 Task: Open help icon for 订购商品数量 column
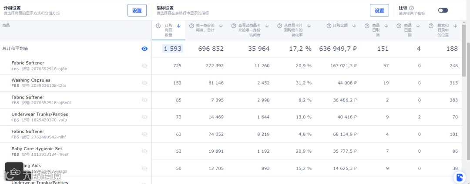click(158, 26)
